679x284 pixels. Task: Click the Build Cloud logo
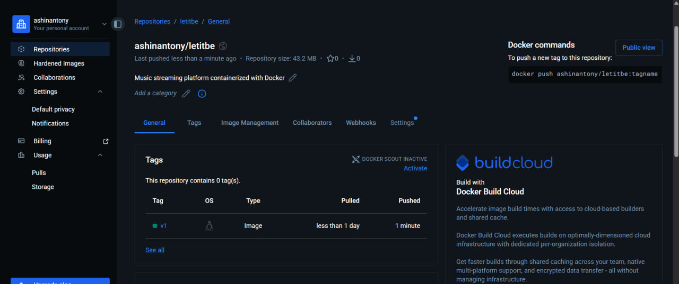pos(504,162)
